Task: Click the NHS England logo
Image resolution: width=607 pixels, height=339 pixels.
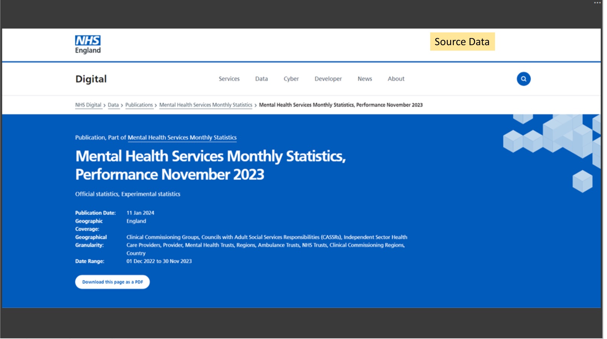Action: pyautogui.click(x=88, y=44)
